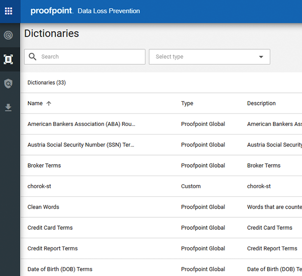Sort by the Type column header

point(187,103)
